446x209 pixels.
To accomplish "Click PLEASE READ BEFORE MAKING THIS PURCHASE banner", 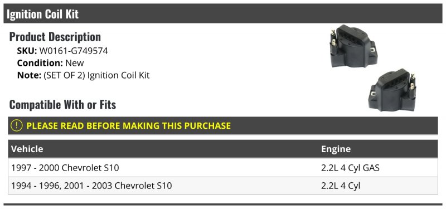I will click(x=222, y=126).
